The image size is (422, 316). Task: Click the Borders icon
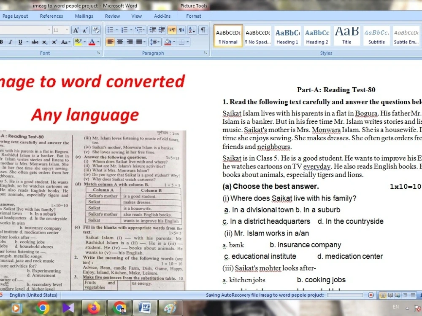click(x=181, y=42)
